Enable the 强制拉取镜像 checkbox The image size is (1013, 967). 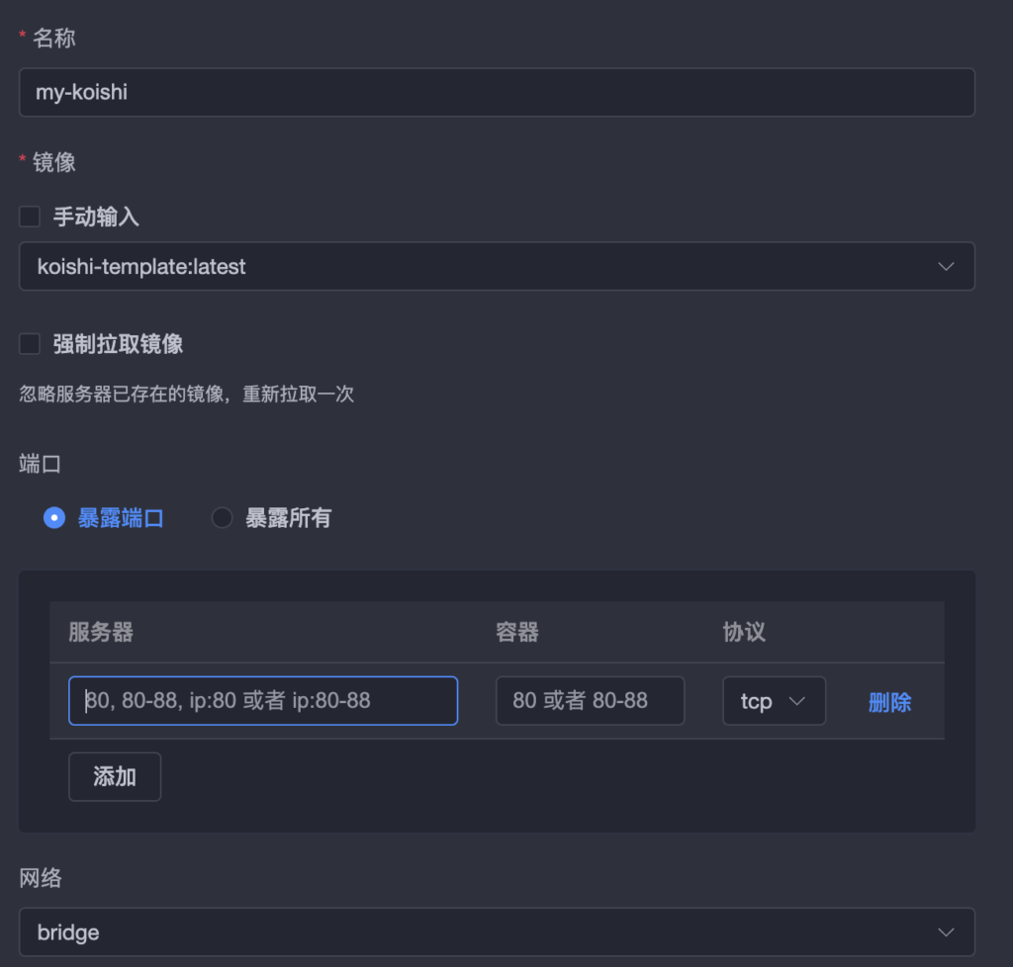coord(30,344)
